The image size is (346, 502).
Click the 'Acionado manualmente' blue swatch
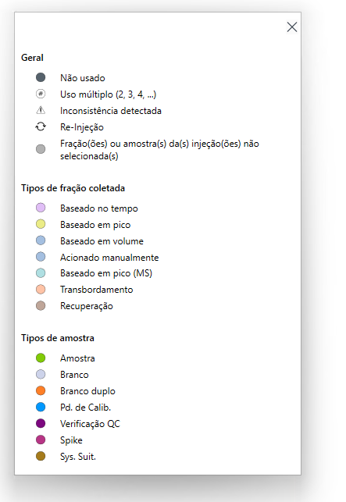coord(41,257)
